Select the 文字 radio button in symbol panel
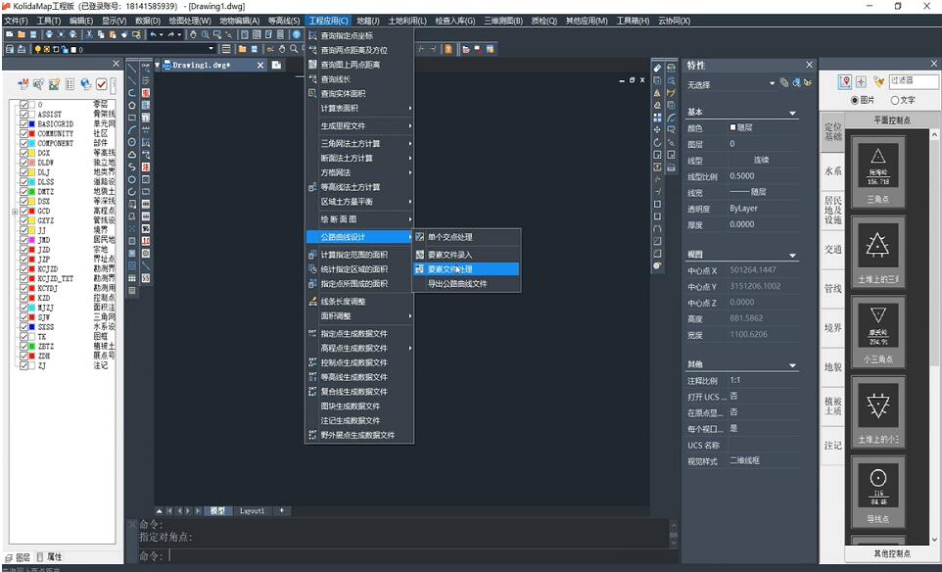Screen dimensions: 942x572 [x=895, y=100]
